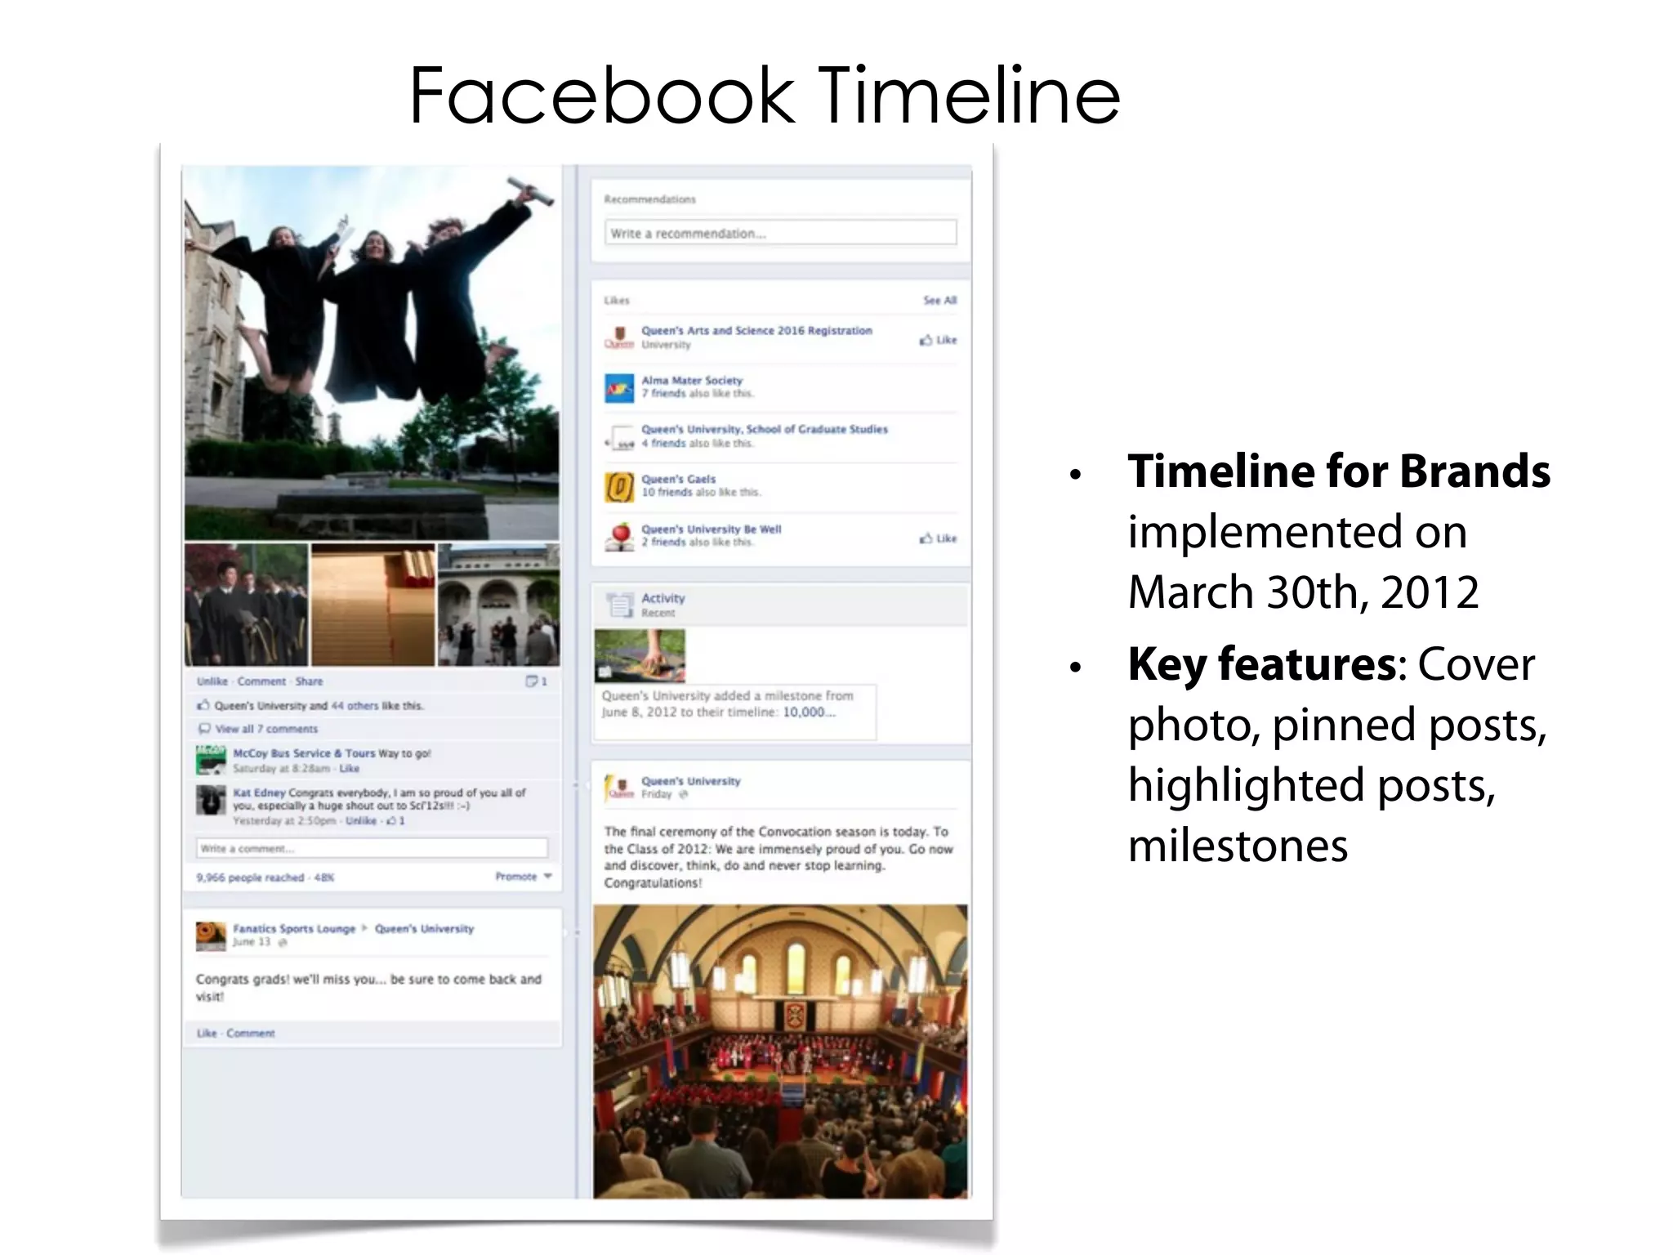
Task: Open Queen's Gaels page link
Action: 678,479
